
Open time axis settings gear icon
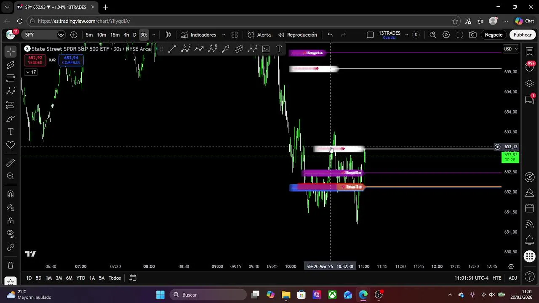(511, 266)
